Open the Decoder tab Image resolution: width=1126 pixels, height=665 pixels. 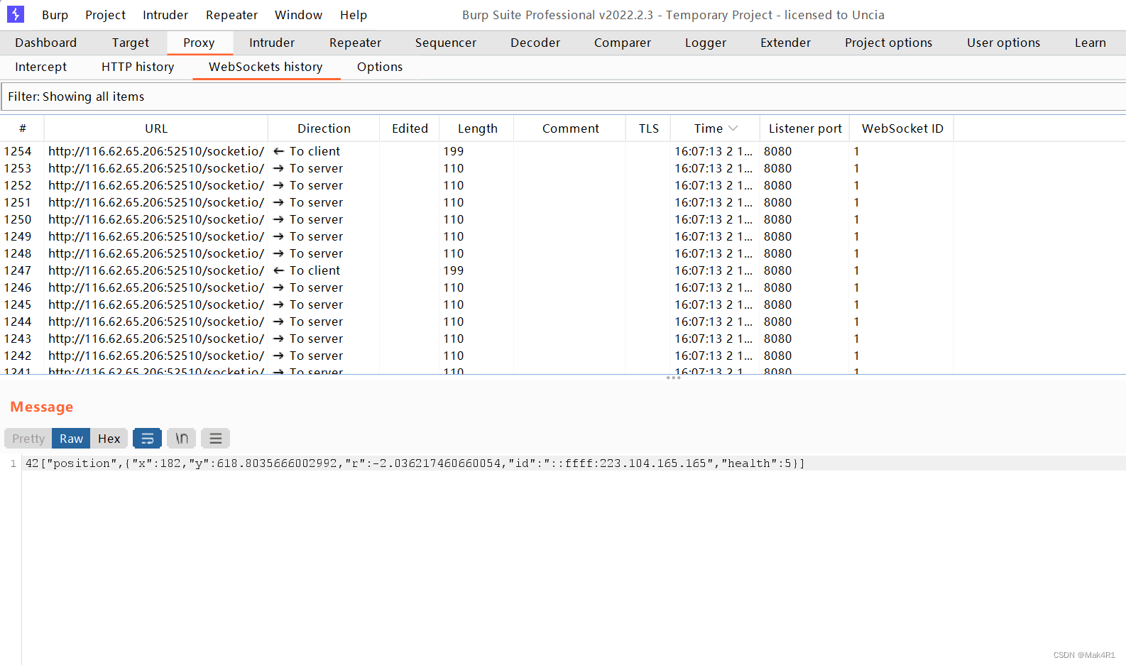click(x=535, y=43)
